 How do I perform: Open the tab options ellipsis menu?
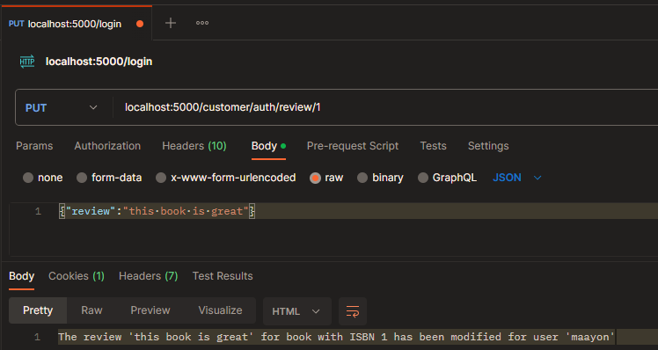click(202, 23)
